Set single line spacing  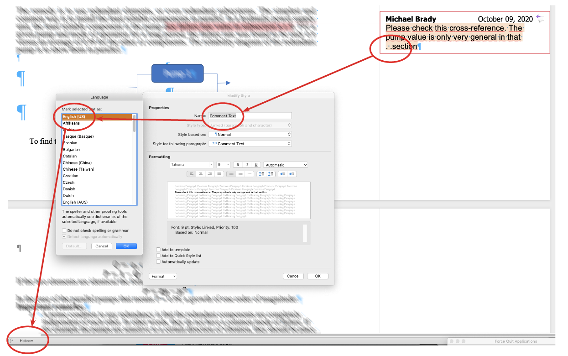tap(231, 174)
